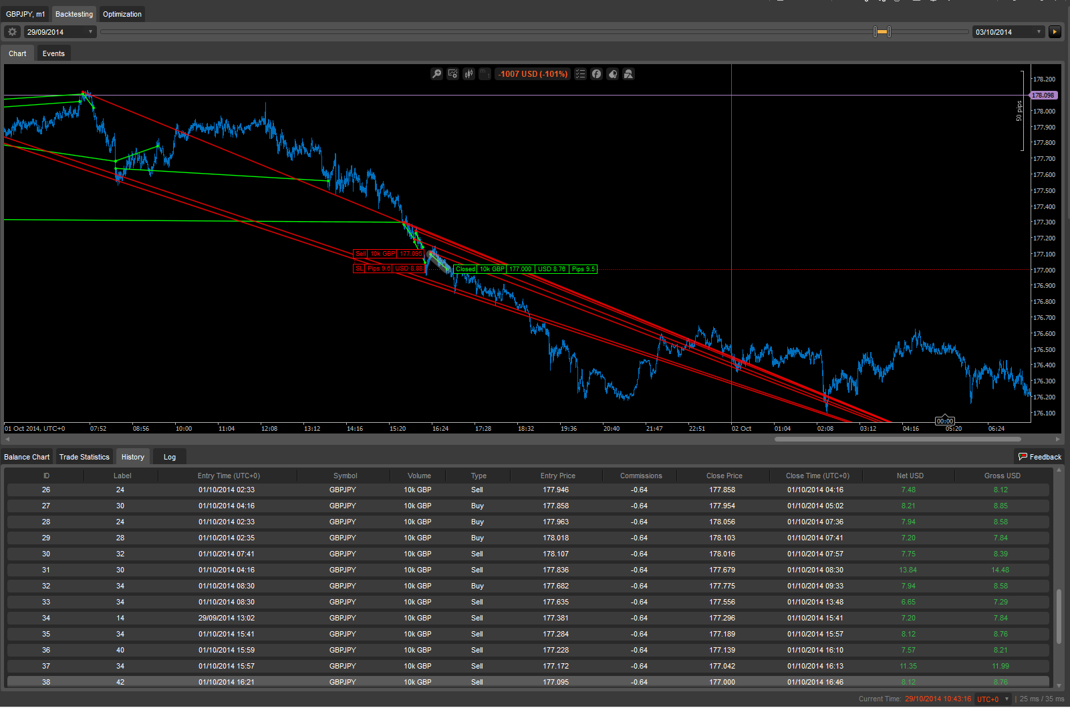Click the orange selected range on date slider
Viewport: 1070px width, 708px height.
(x=882, y=31)
